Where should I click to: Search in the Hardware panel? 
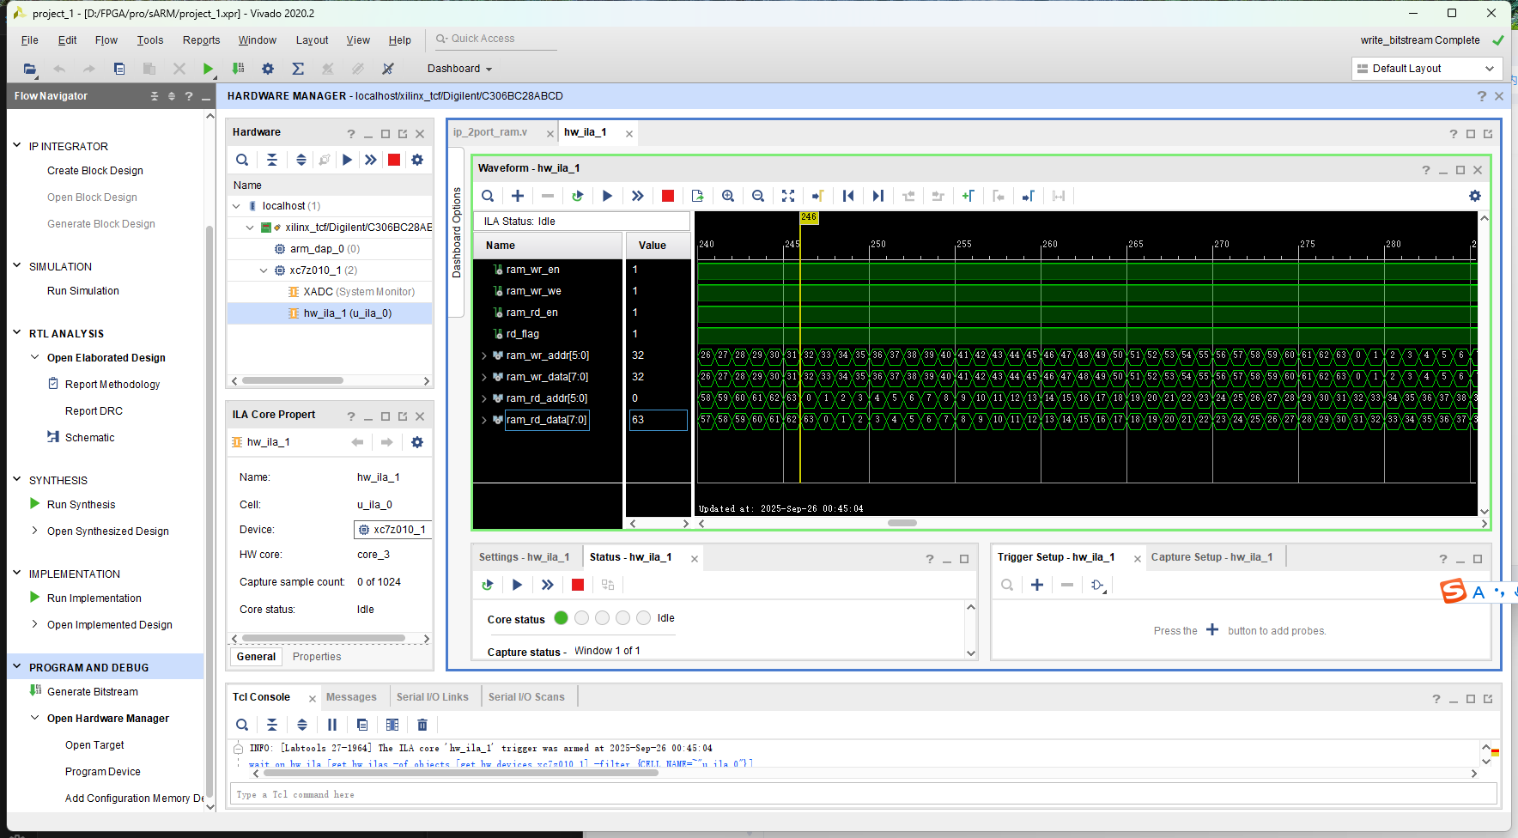click(x=242, y=160)
